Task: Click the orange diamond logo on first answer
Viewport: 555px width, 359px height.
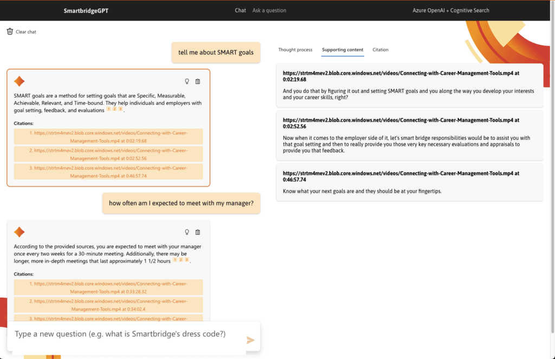Action: [x=19, y=81]
